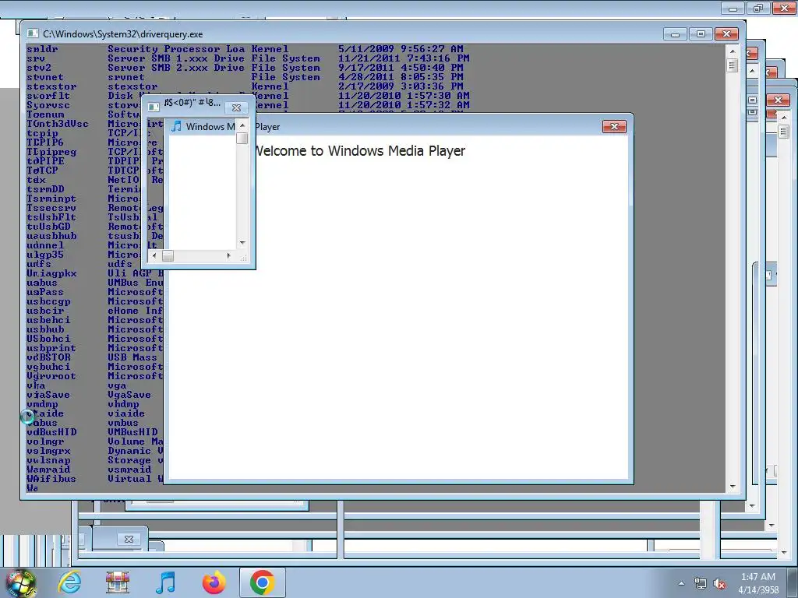Click vertical scrollbar thumb in small window
The height and width of the screenshot is (598, 798).
(242, 139)
